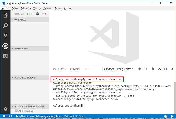176x119 pixels.
Task: Open the Selección menu
Action: pos(26,8)
